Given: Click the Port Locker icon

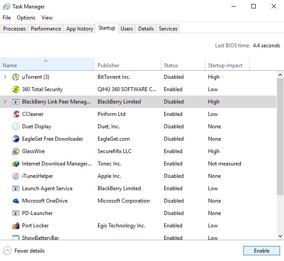Looking at the screenshot, I should click(x=16, y=226).
